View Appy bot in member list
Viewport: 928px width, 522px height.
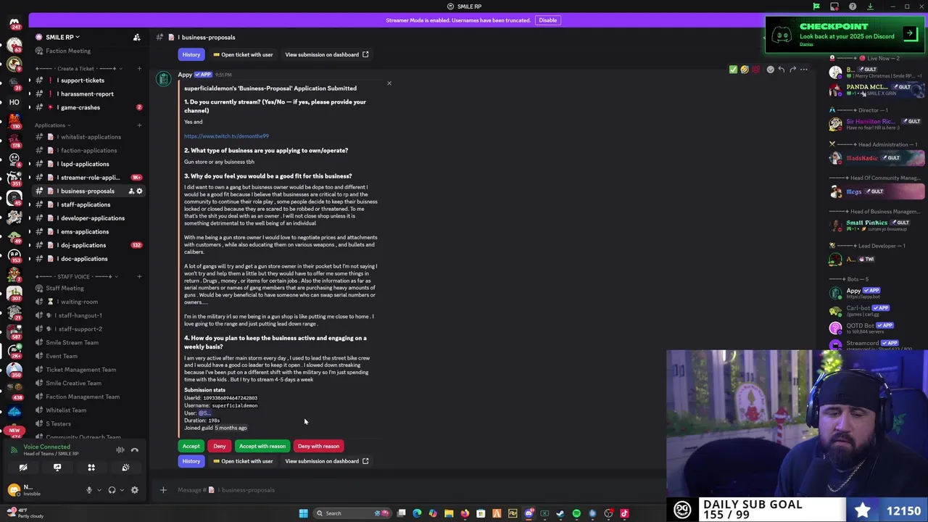tap(877, 293)
